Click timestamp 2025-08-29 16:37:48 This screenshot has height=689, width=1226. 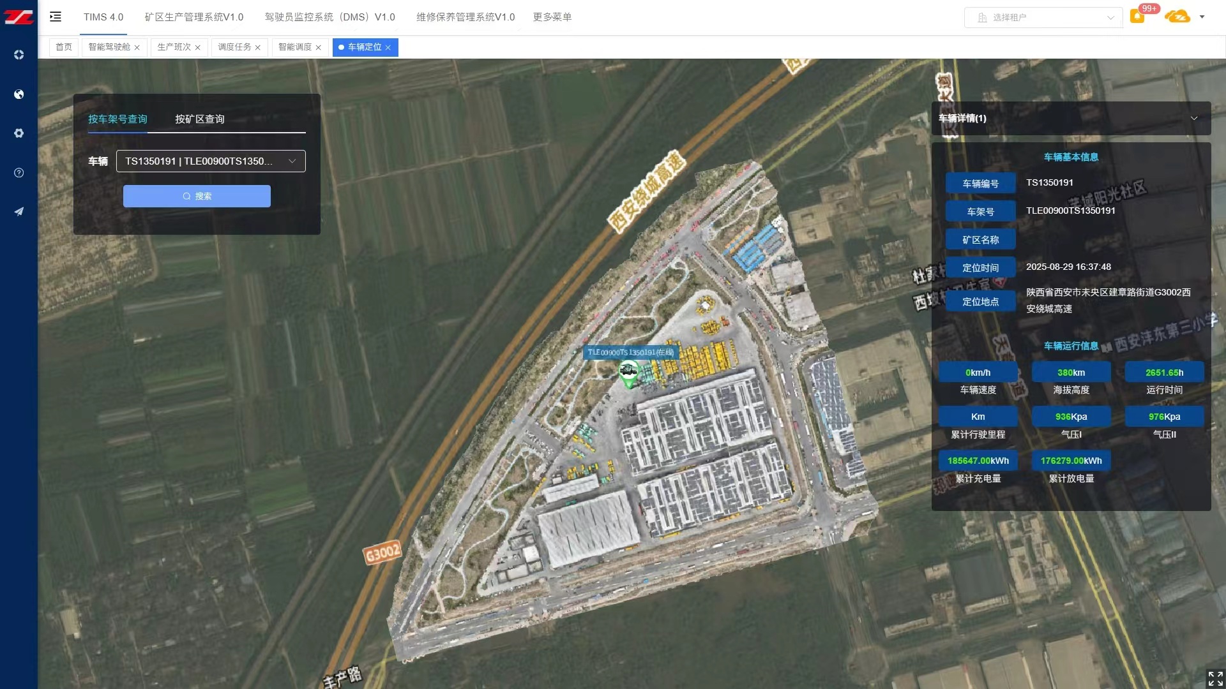[x=1068, y=267]
